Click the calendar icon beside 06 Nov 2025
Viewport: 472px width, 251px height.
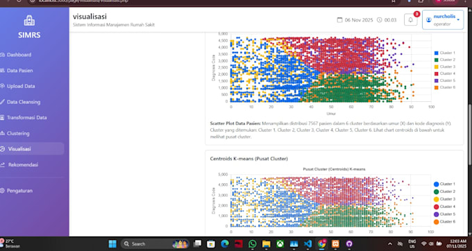pos(339,20)
